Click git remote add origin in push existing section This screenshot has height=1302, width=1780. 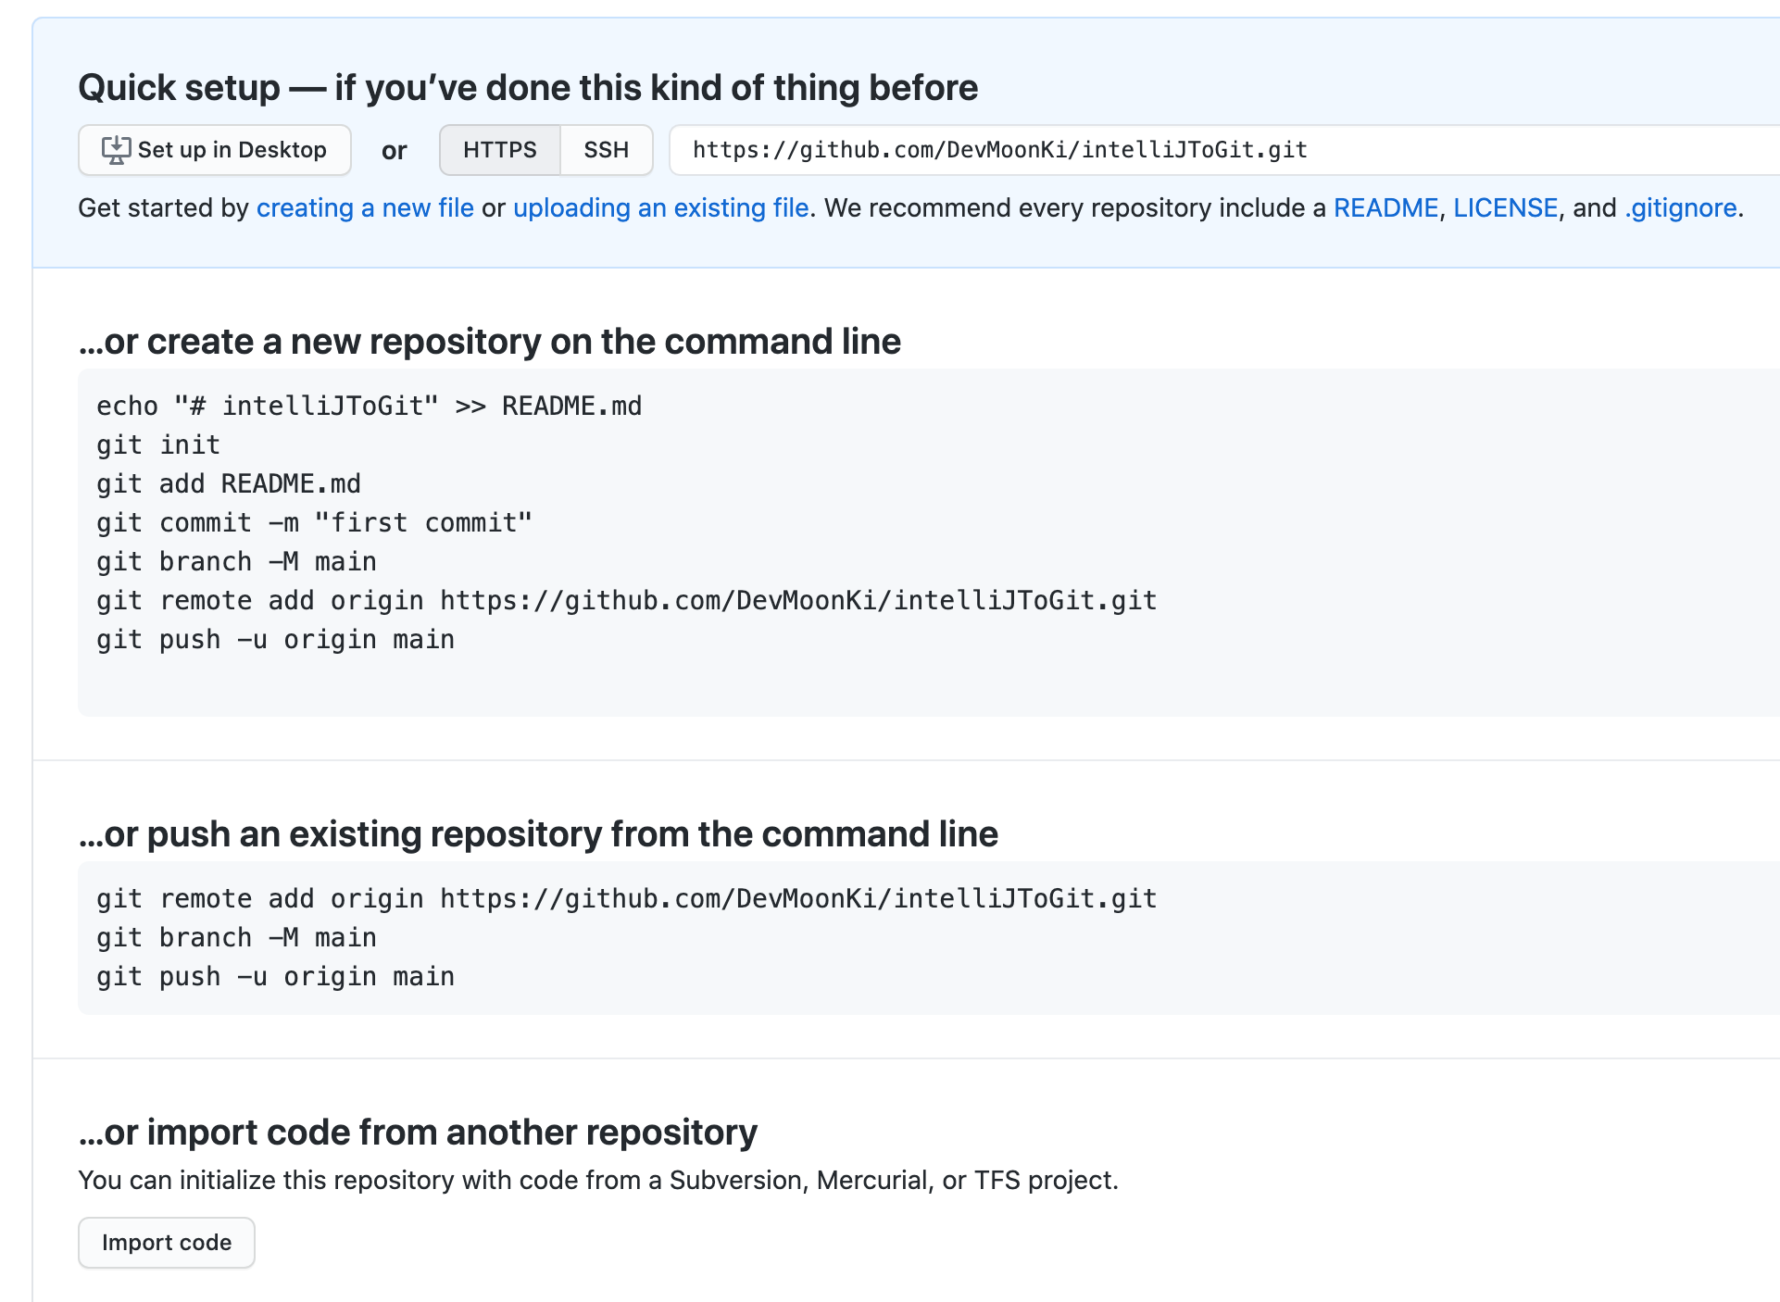[627, 899]
